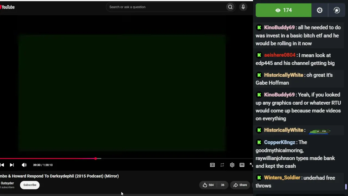Click the chat scrollbar thumb

(x=346, y=187)
